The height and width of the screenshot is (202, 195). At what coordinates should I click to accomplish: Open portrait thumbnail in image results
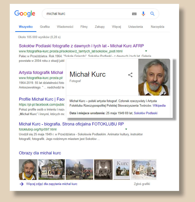point(28,170)
